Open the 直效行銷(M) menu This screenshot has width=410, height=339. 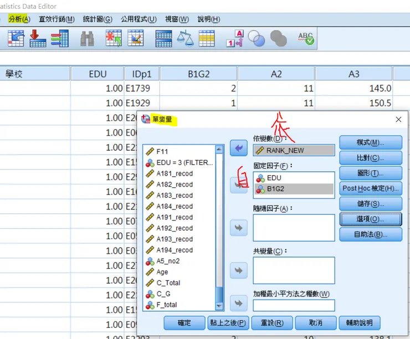pos(57,19)
